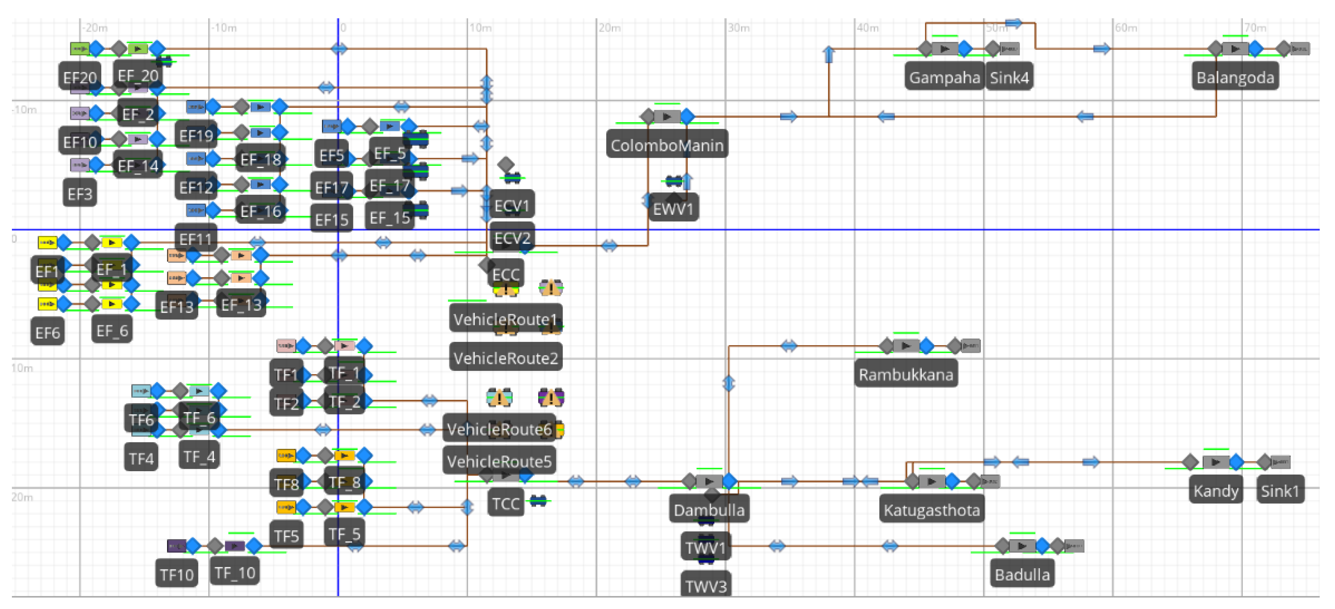Click the Badulla server icon

coord(1022,546)
